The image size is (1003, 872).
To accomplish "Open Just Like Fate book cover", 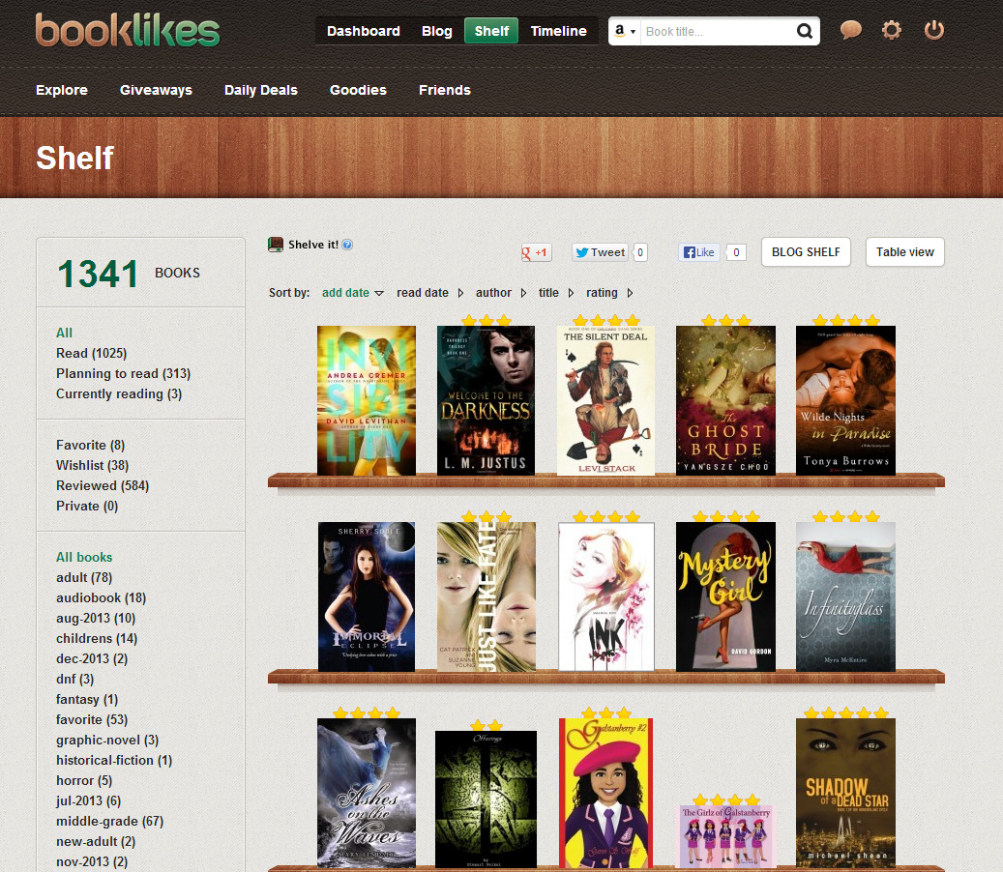I will coord(487,596).
